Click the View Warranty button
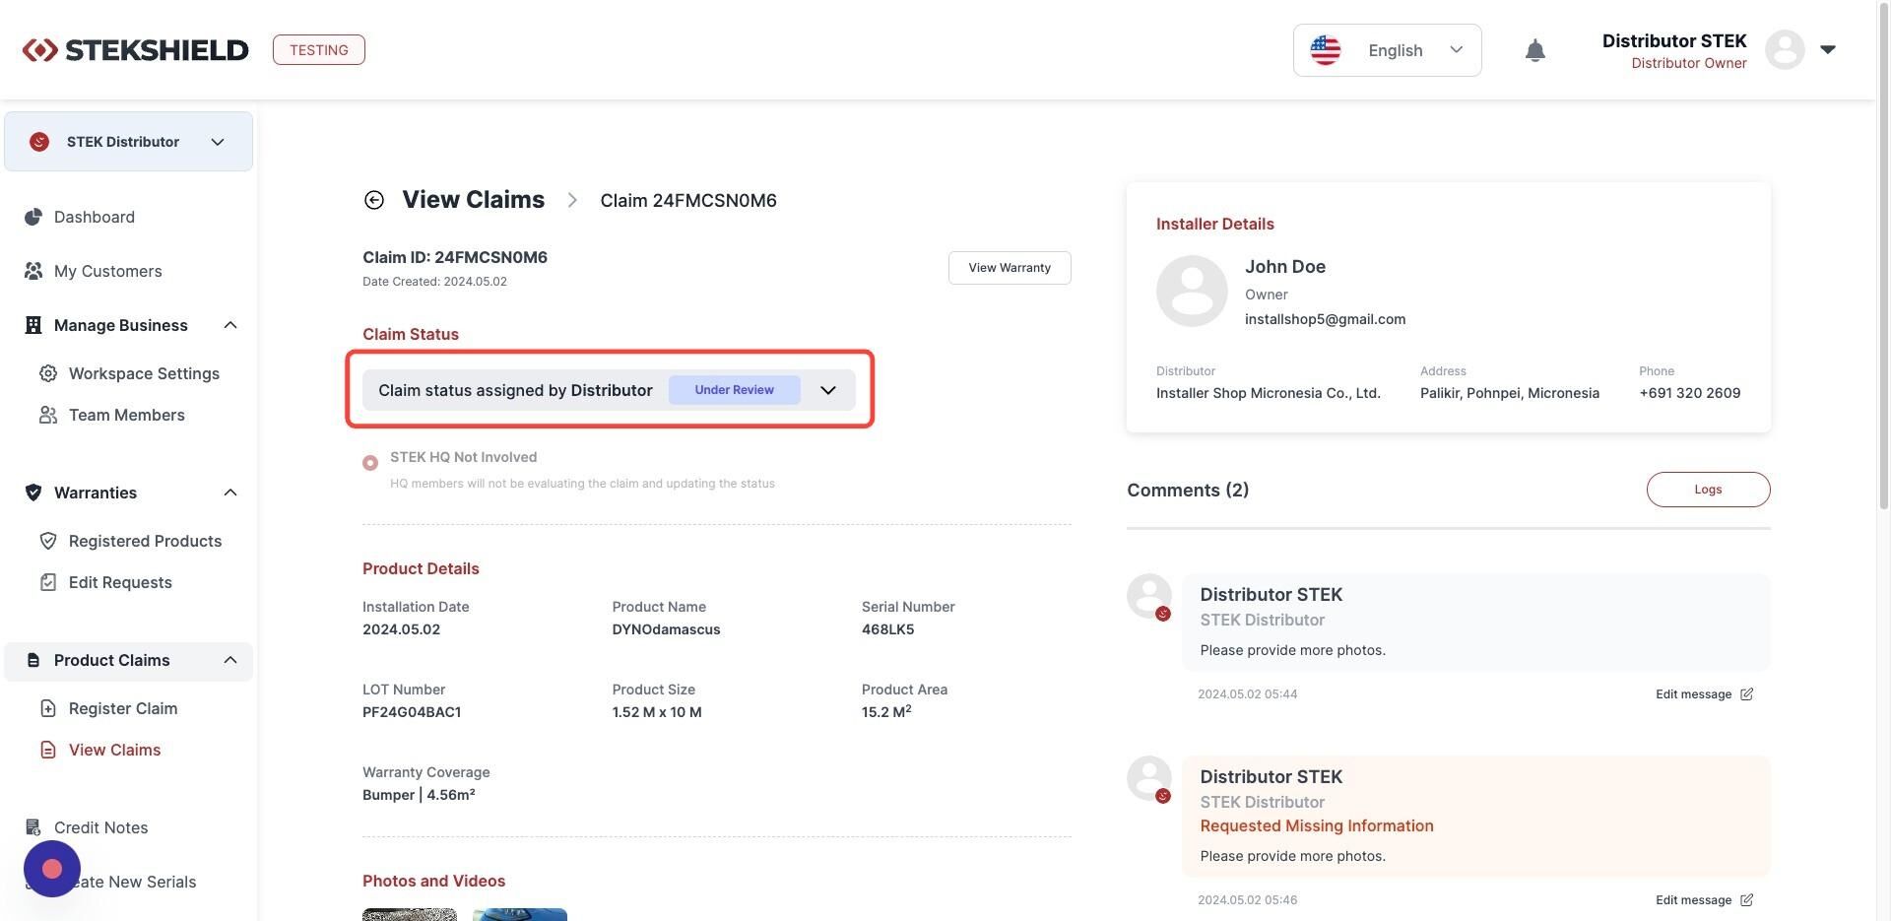This screenshot has width=1891, height=921. click(1010, 268)
